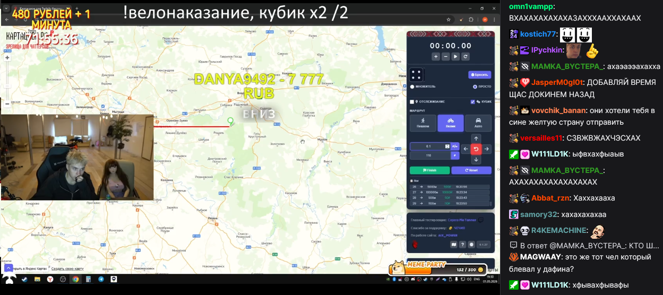Screen dimensions: 663x295
Task: Click the purple ₽/км unit button
Action: pos(455,146)
